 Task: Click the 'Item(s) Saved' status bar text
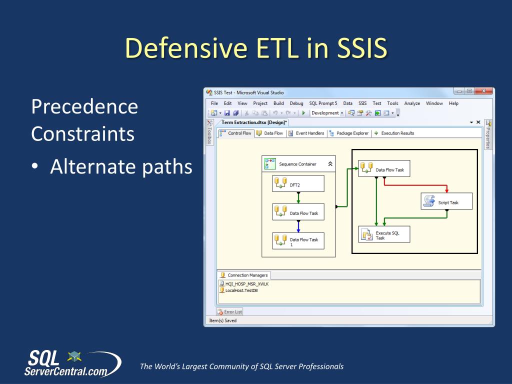223,320
